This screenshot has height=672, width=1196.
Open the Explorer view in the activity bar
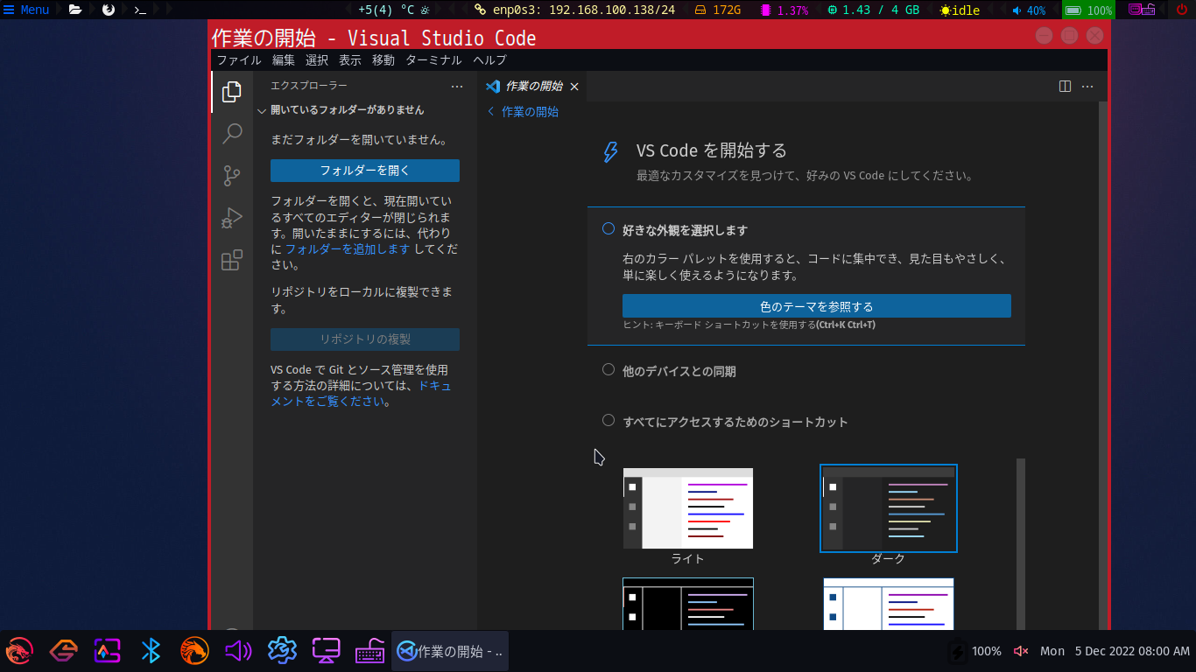point(232,92)
